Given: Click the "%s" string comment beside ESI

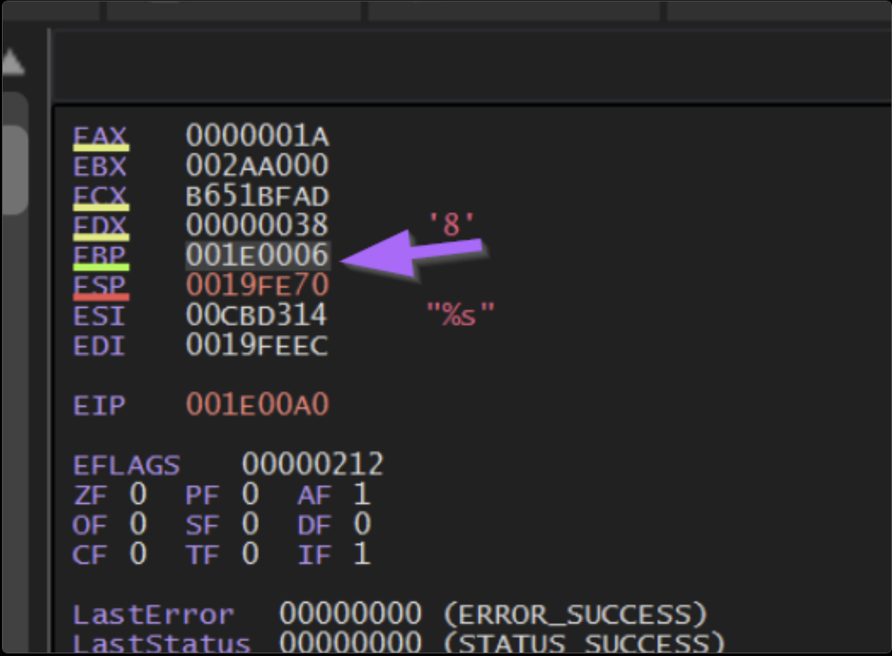Looking at the screenshot, I should (x=460, y=314).
